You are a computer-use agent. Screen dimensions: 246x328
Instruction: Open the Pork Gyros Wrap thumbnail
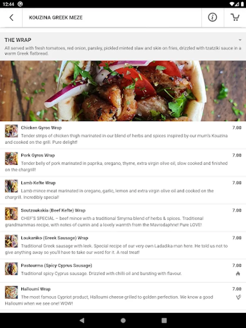[x=11, y=159]
